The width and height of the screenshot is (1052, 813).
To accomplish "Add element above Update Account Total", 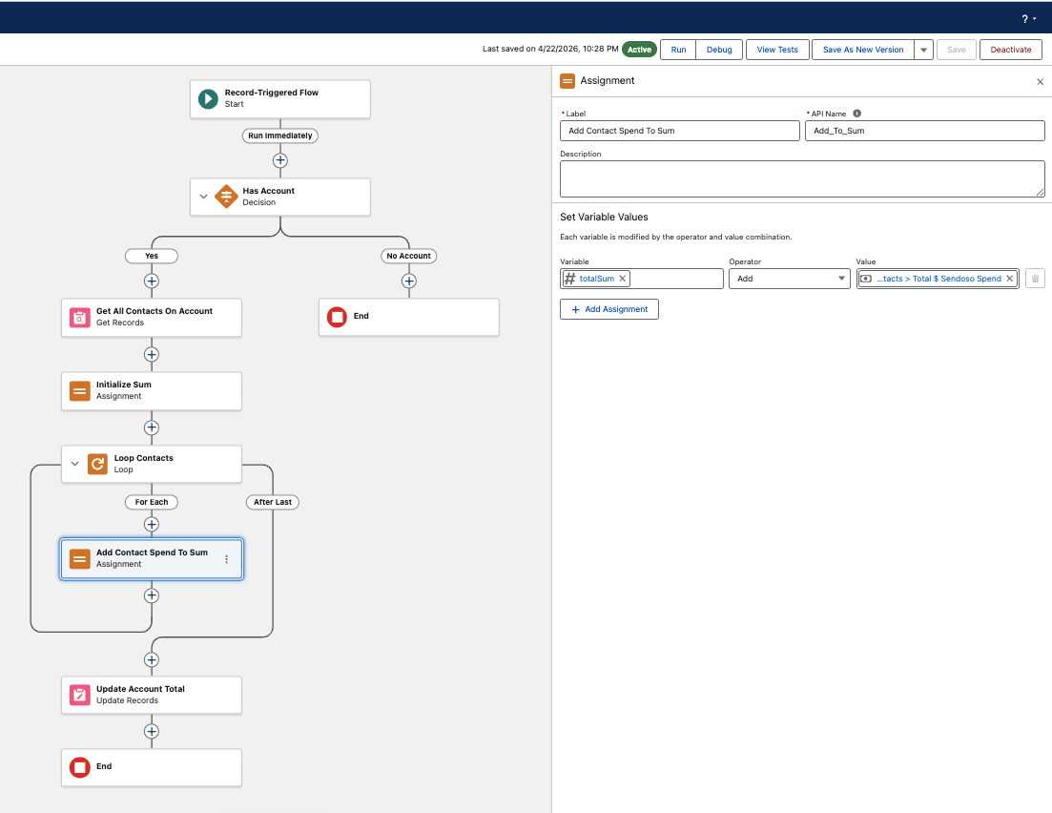I will [x=152, y=660].
